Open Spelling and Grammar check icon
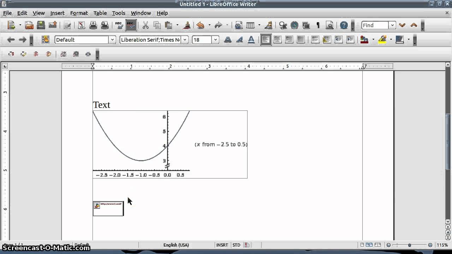This screenshot has height=254, width=452. [119, 25]
